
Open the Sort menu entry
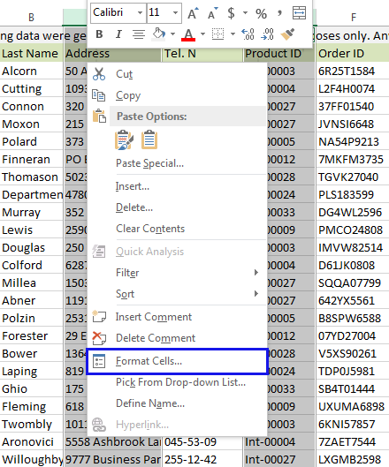click(176, 294)
